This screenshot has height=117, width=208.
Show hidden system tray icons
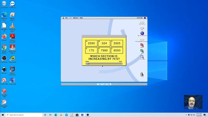(186, 115)
